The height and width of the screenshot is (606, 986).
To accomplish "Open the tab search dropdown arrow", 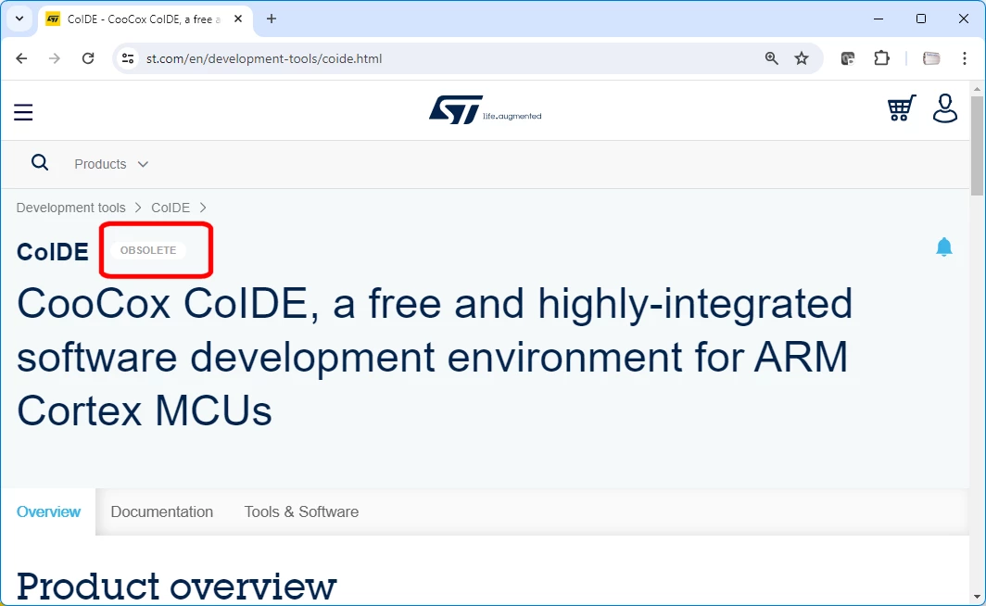I will (19, 19).
